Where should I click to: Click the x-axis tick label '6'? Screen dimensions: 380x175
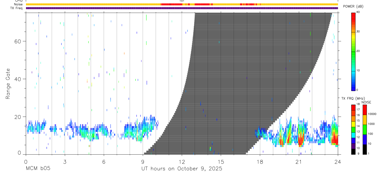click(x=104, y=161)
